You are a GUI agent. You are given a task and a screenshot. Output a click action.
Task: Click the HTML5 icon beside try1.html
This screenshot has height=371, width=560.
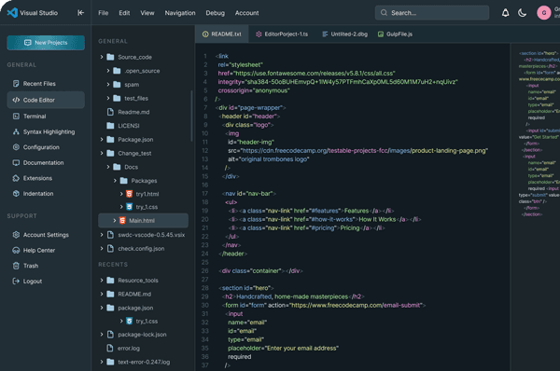(x=130, y=194)
